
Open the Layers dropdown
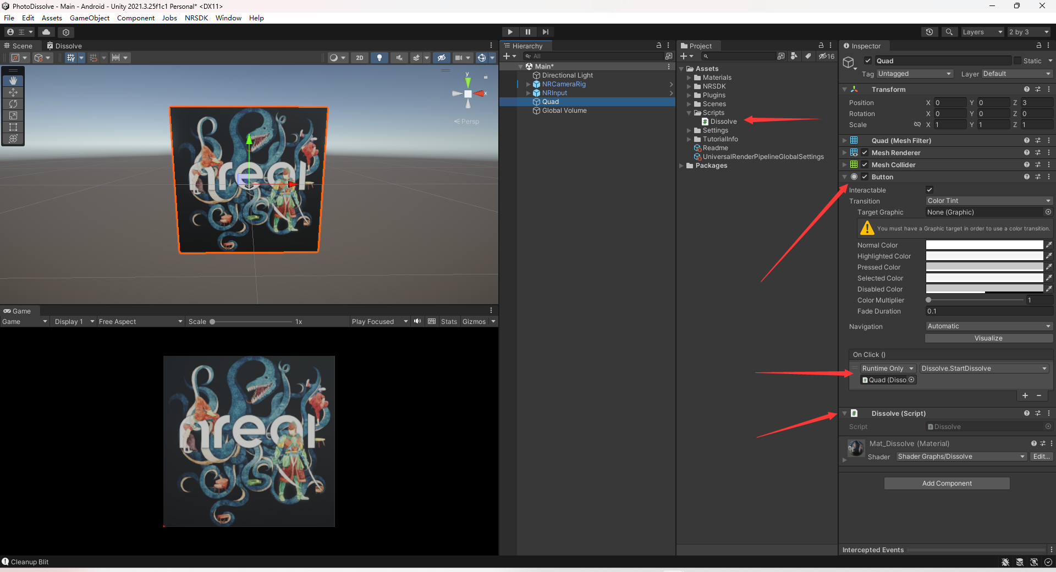pyautogui.click(x=982, y=32)
